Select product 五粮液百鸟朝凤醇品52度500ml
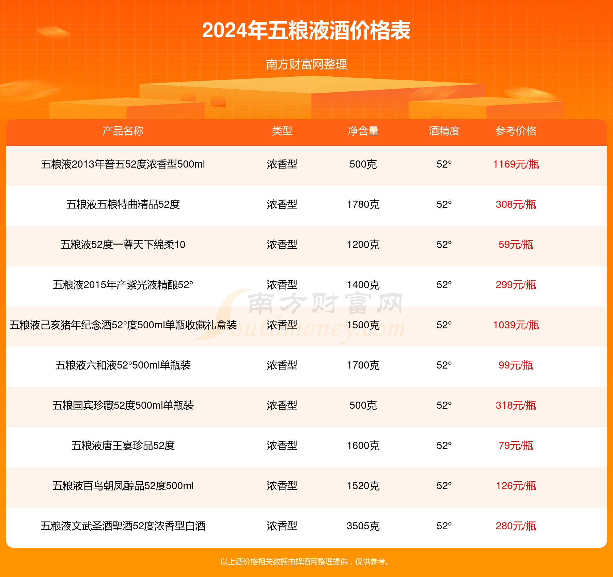 [x=123, y=486]
